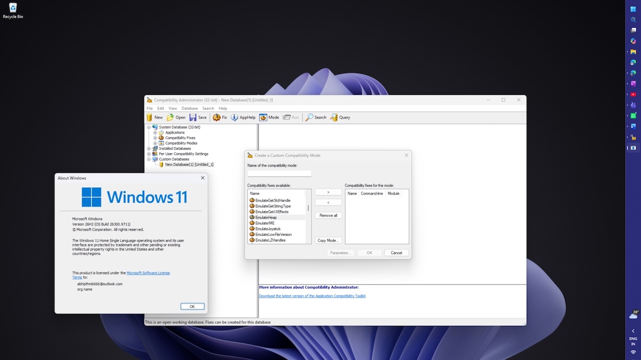Open Microsoft Teams from the taskbar

pos(634,105)
